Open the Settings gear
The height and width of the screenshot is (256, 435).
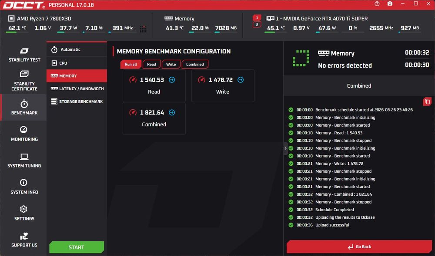pyautogui.click(x=23, y=209)
